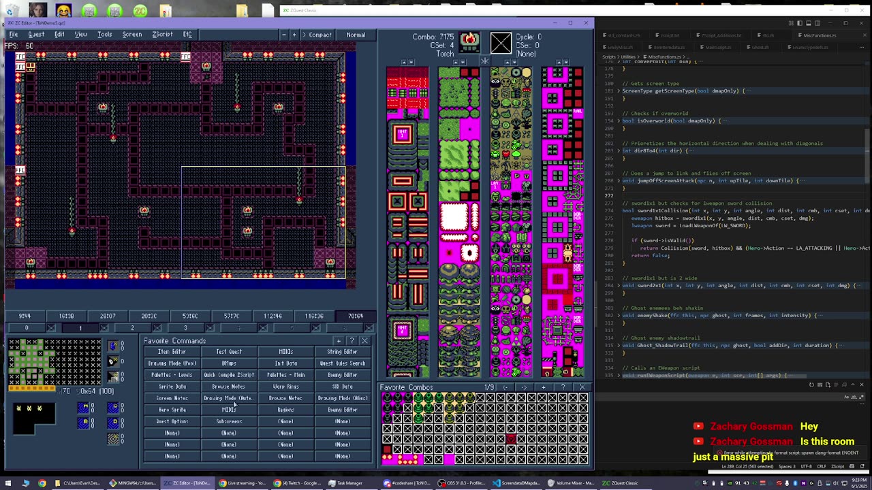Expand the dir8To4 function fold
The height and width of the screenshot is (490, 872).
tap(619, 151)
